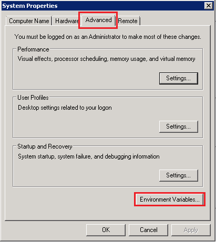Click the Administrator logon notice text
216x242 pixels.
point(108,37)
